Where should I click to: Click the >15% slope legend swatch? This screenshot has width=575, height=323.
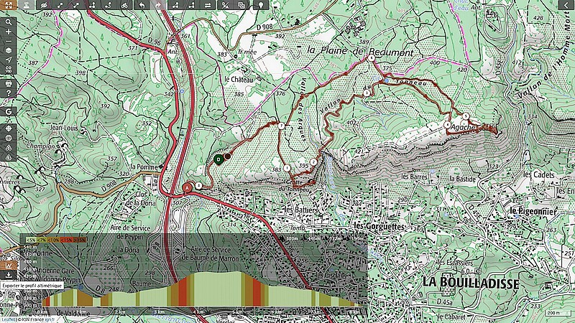coord(80,240)
